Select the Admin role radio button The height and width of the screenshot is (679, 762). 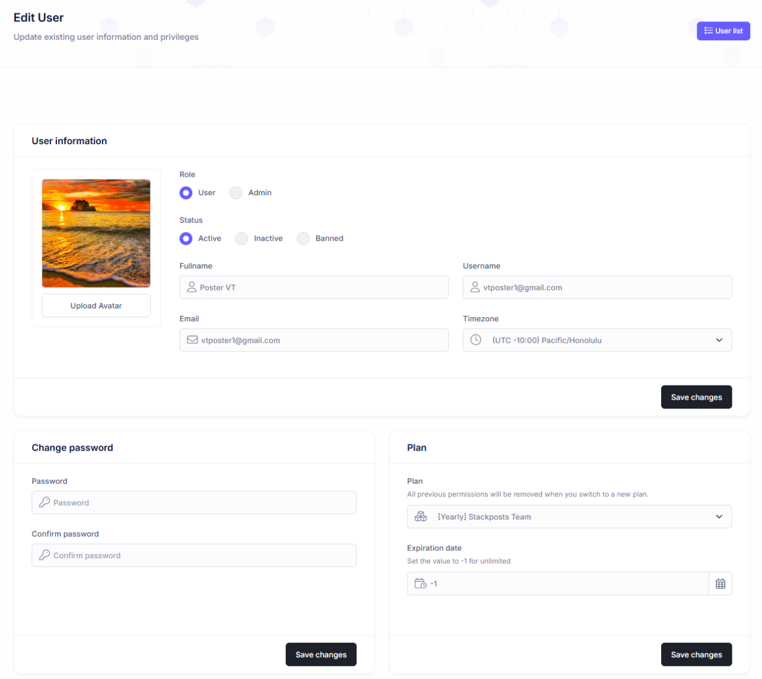click(236, 193)
